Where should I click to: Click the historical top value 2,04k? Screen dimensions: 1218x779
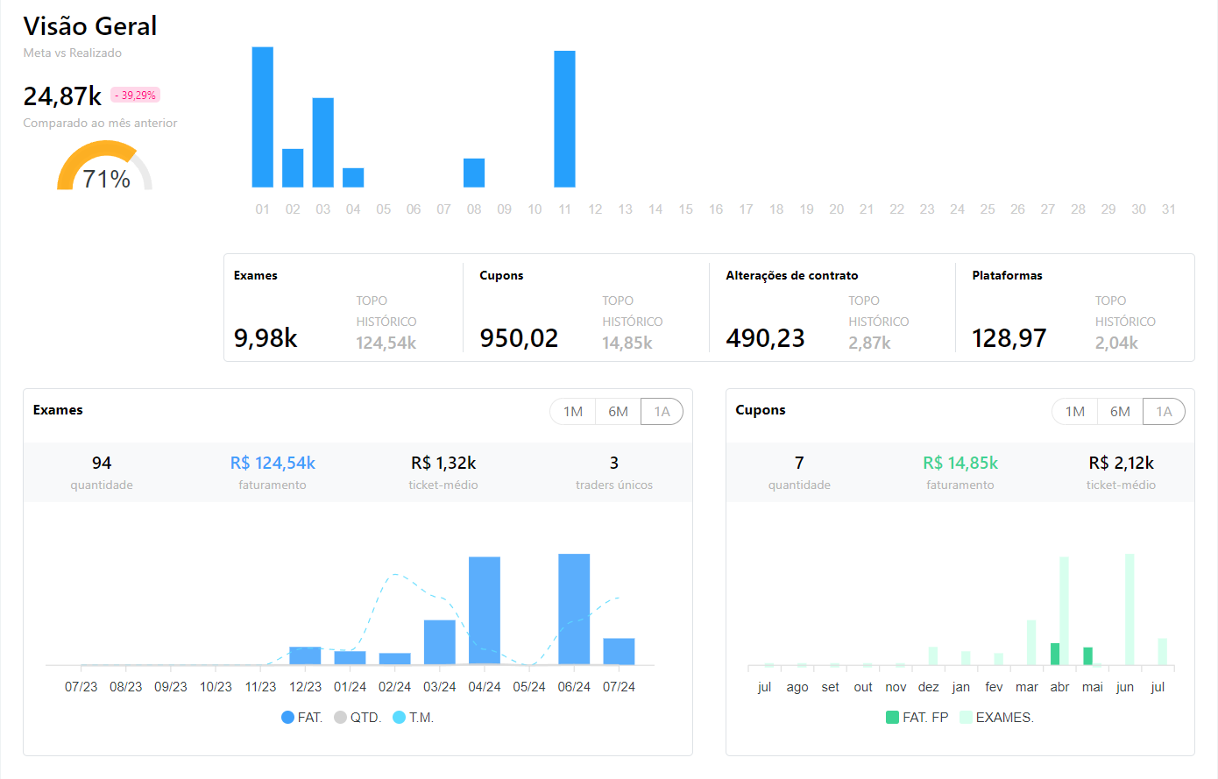[1116, 343]
